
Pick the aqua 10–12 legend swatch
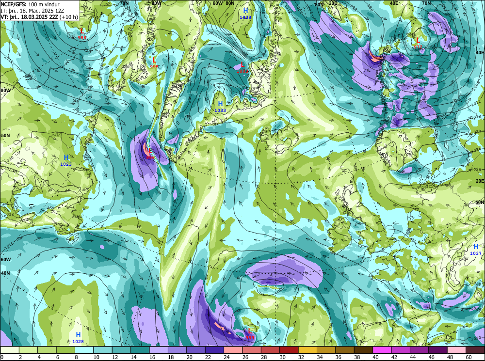(103, 350)
